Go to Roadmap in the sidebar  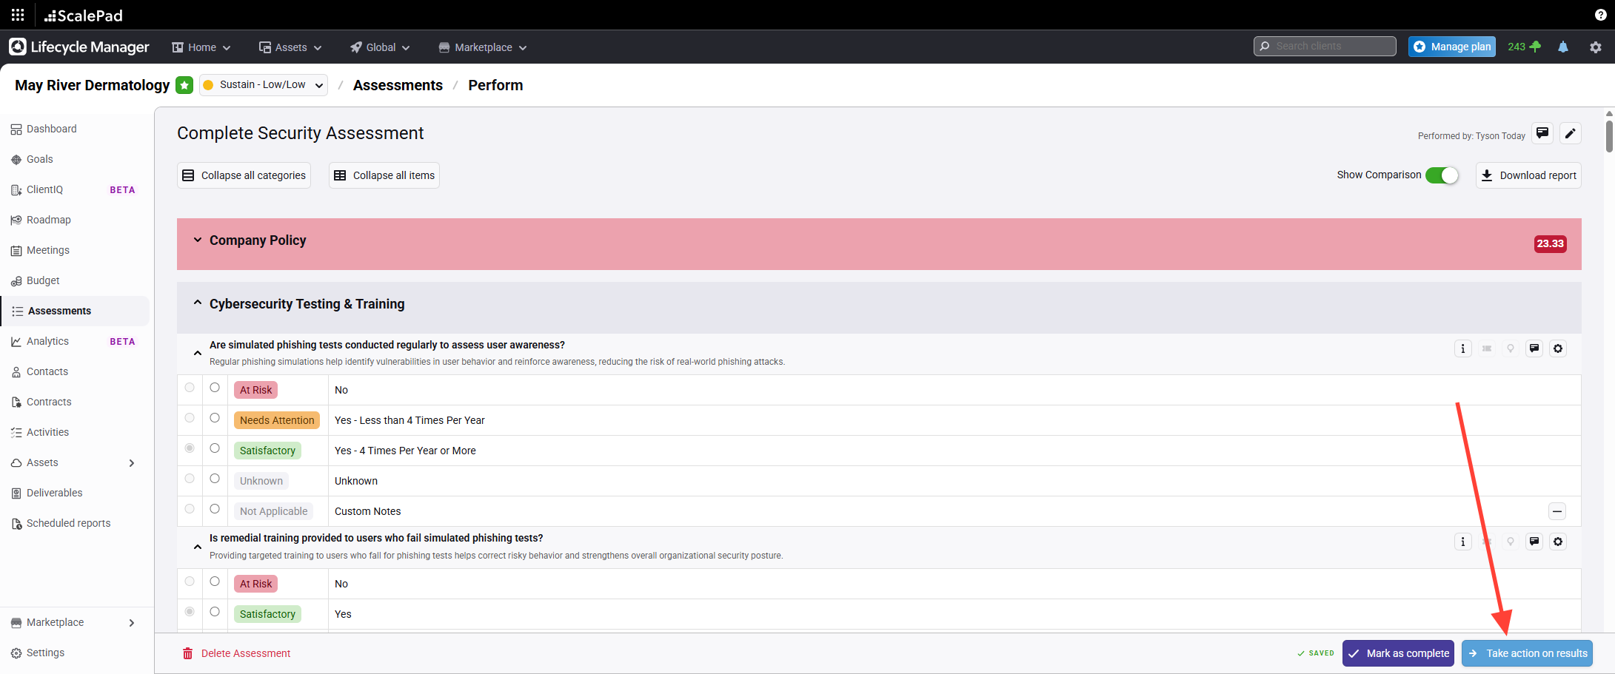coord(49,220)
